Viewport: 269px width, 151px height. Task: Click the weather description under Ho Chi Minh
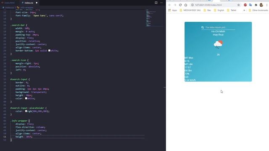tap(218, 35)
